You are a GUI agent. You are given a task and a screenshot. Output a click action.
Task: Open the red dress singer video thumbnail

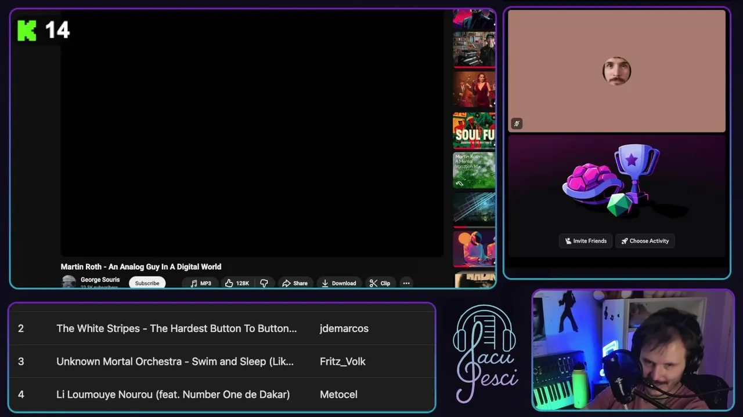(x=474, y=90)
